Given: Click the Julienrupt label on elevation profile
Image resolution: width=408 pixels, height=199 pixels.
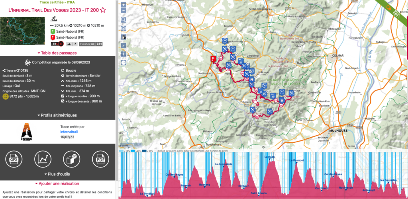Looking at the screenshot, I should 369,190.
